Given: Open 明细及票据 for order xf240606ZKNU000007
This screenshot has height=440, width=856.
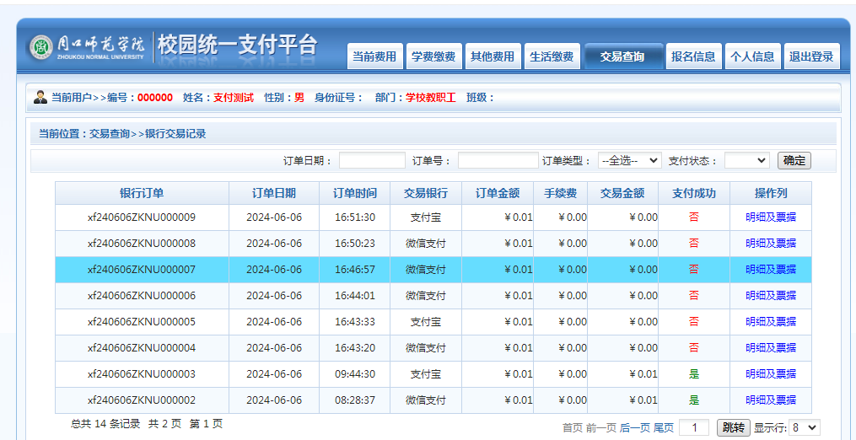Looking at the screenshot, I should [771, 270].
